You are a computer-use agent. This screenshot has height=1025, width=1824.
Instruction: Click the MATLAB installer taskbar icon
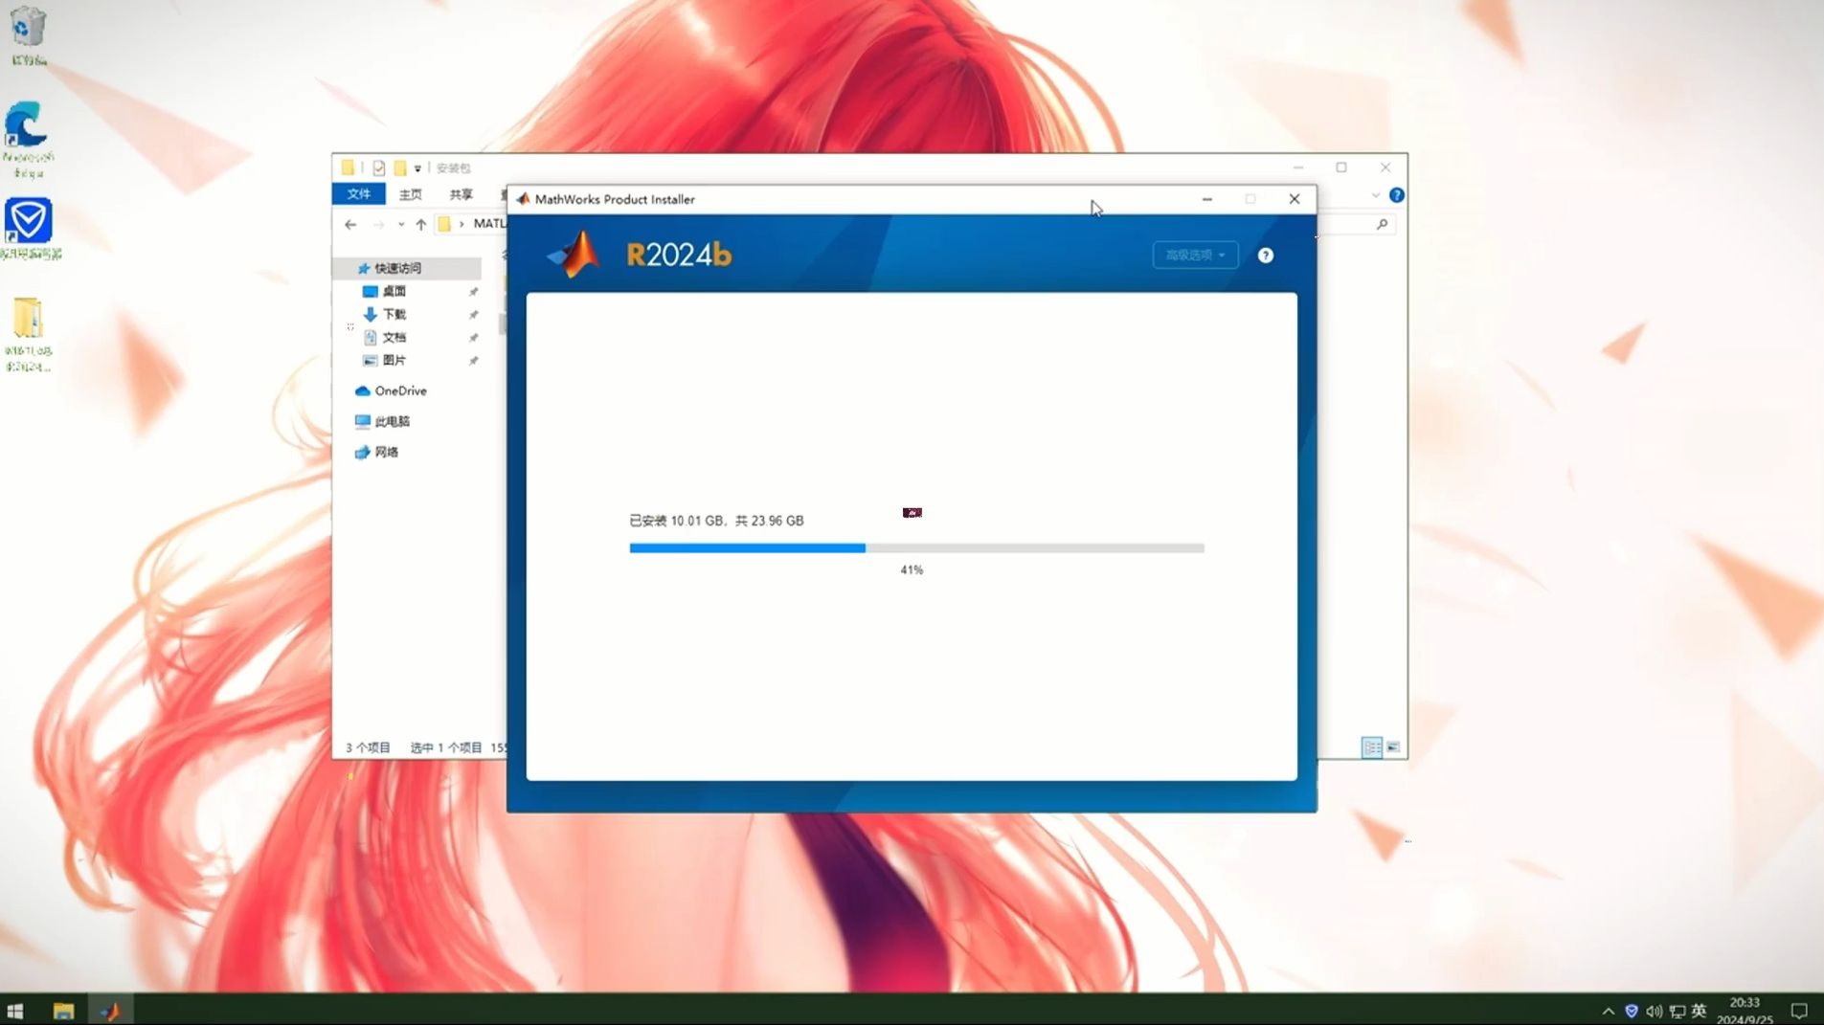pos(110,1011)
